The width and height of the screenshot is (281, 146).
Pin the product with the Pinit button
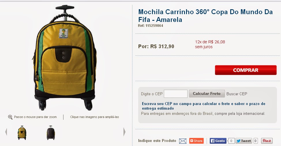coord(267,141)
